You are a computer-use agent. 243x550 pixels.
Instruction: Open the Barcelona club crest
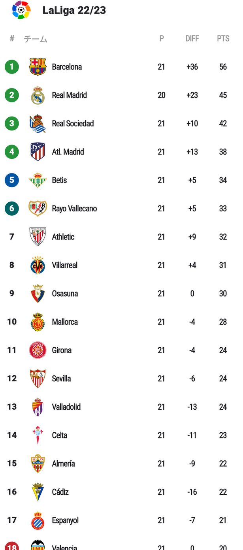click(x=38, y=67)
